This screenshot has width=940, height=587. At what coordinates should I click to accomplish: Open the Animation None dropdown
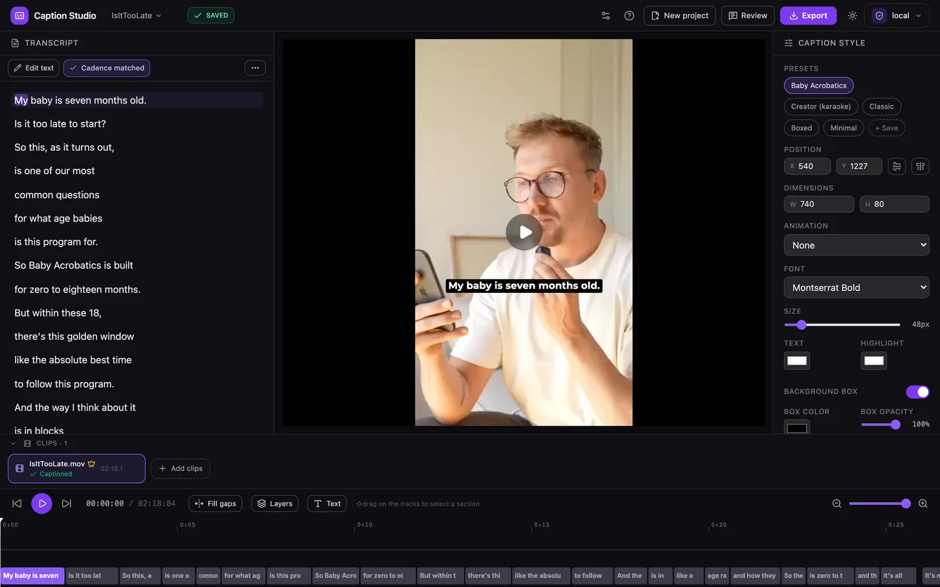coord(857,245)
